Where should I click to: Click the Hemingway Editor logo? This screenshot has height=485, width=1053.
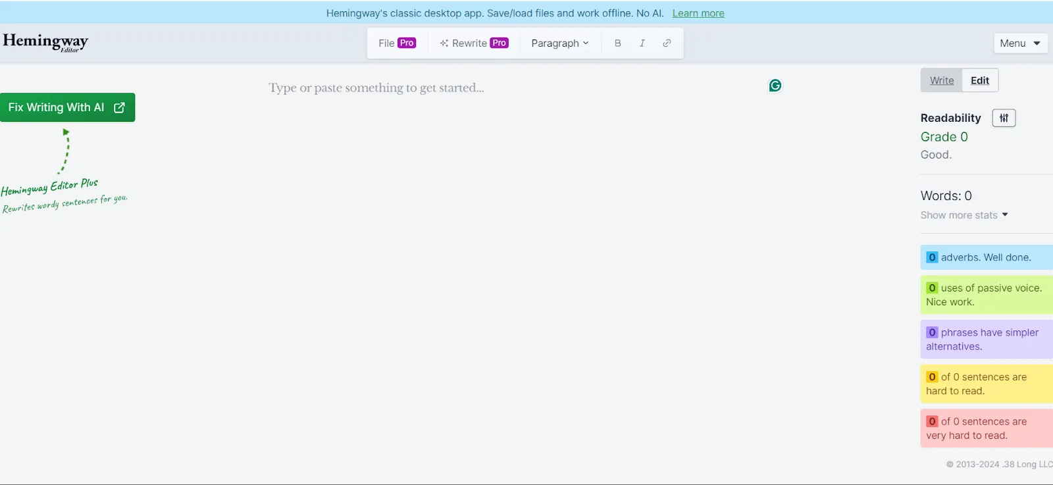(45, 42)
